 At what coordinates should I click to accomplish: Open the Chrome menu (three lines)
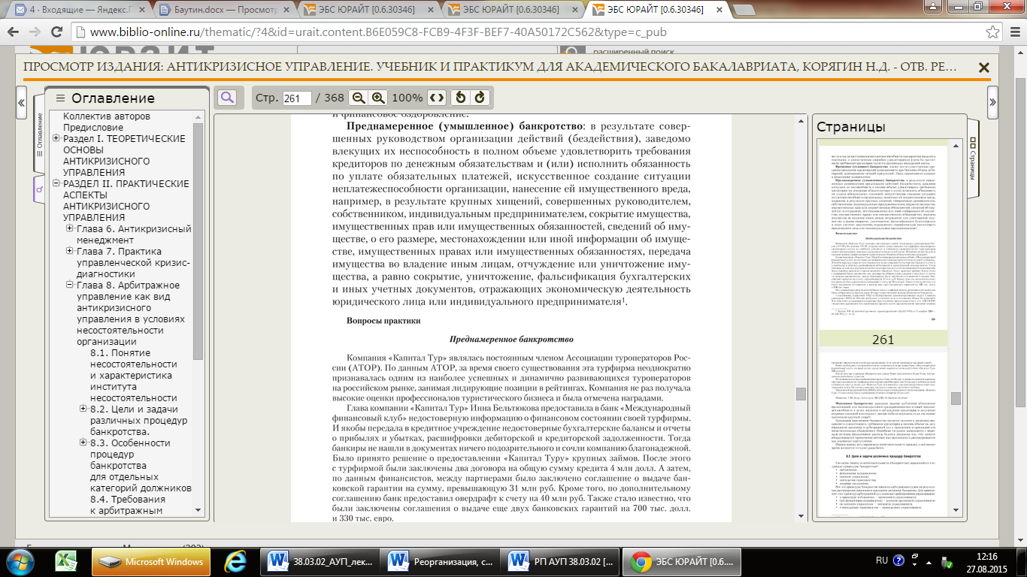coord(1014,33)
